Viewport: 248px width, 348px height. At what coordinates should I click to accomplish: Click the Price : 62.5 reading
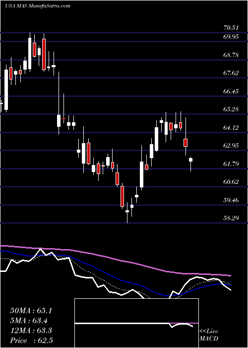pos(31,341)
